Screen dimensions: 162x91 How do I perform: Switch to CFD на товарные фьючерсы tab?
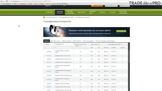(105, 41)
